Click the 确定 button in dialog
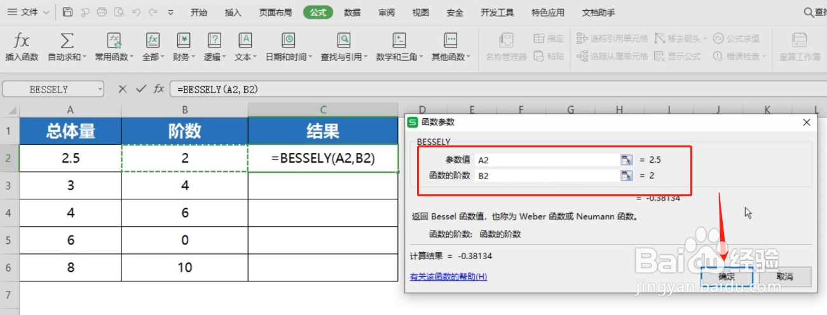827x315 pixels. 727,277
